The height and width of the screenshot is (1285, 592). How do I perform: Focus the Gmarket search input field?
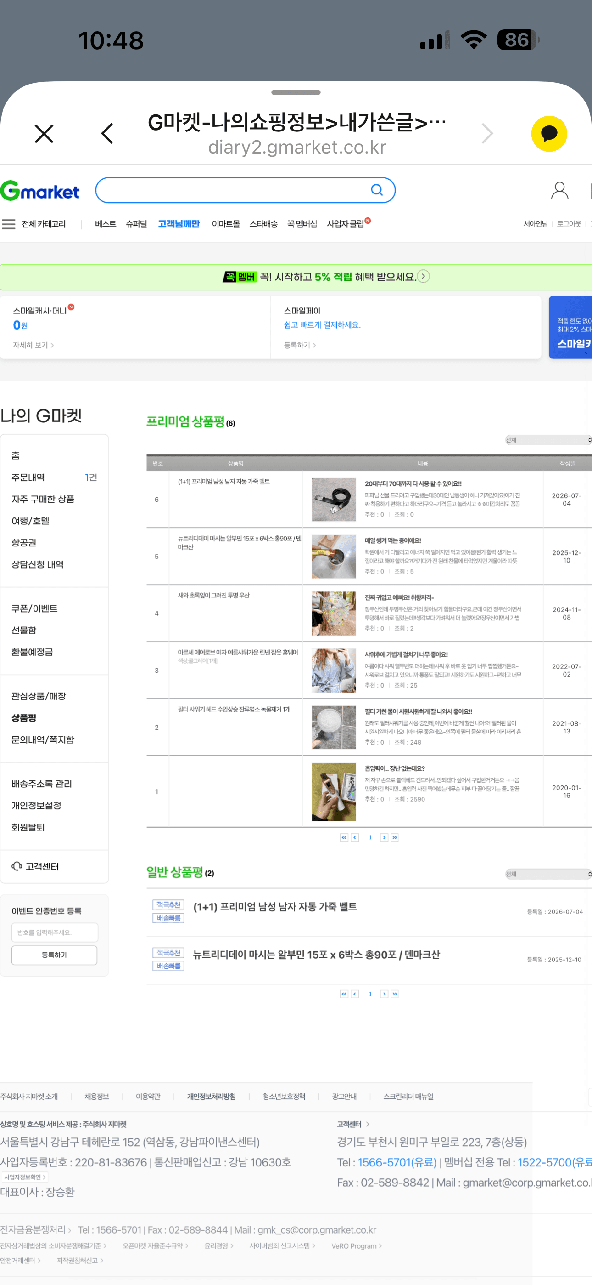[x=245, y=190]
